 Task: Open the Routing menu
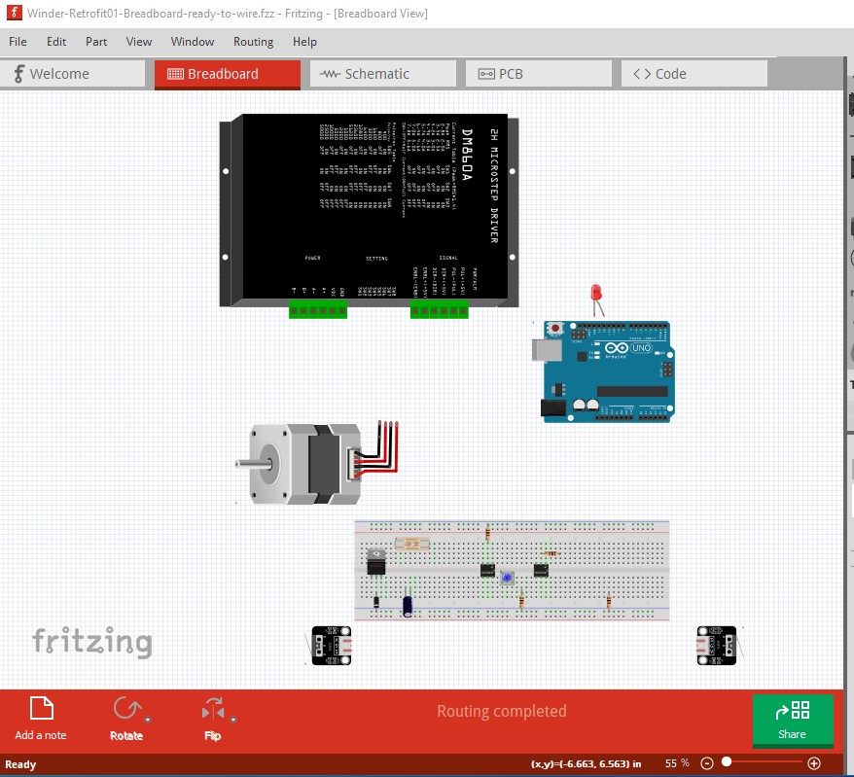[x=253, y=42]
